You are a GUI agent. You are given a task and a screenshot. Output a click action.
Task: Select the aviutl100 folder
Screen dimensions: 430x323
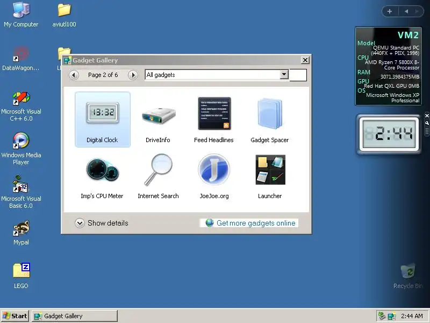coord(64,15)
